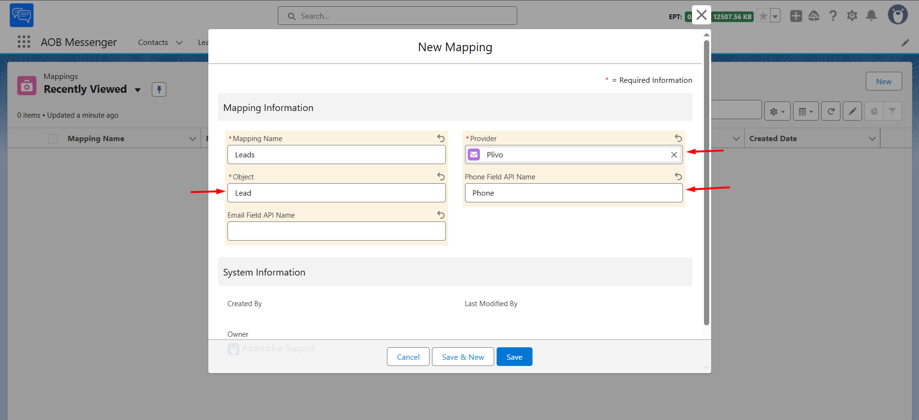
Task: Clear the Plivo provider selection
Action: 674,155
